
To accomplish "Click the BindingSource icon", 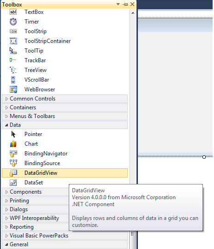I will pos(13,163).
